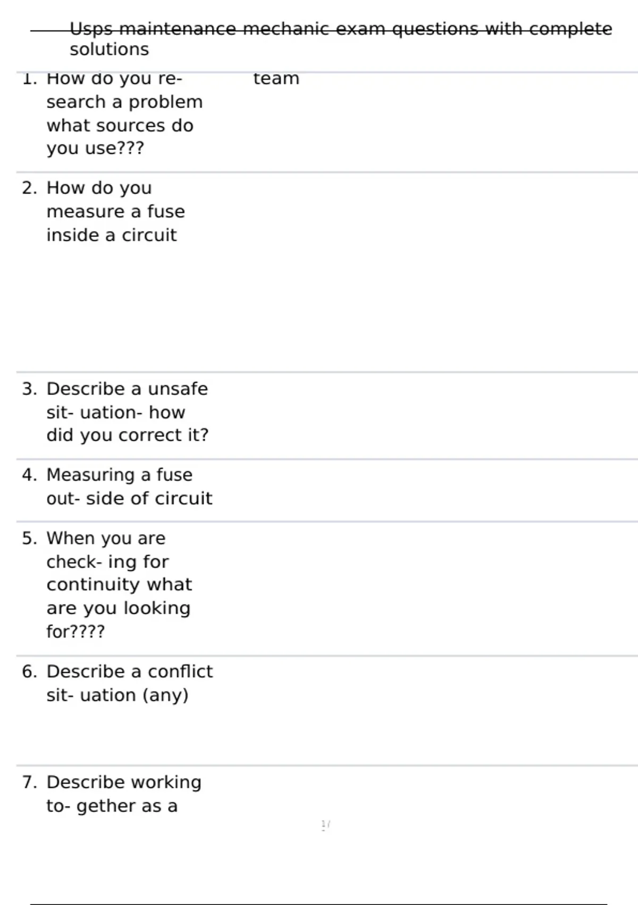Viewport: 638px width, 905px height.
Task: Click the title "Usps maintenance mechanic exam questions"
Action: (340, 29)
